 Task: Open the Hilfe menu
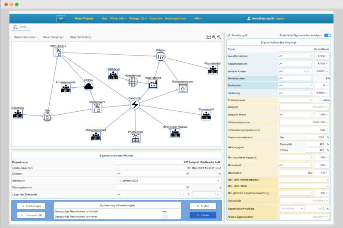click(x=198, y=18)
